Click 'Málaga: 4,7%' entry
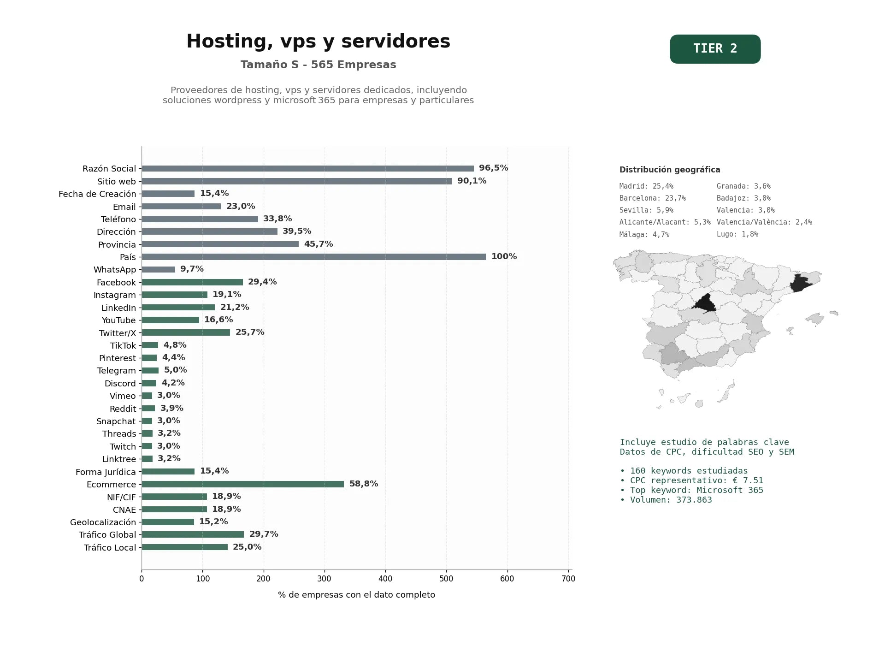Viewport: 885px width, 664px height. 644,234
